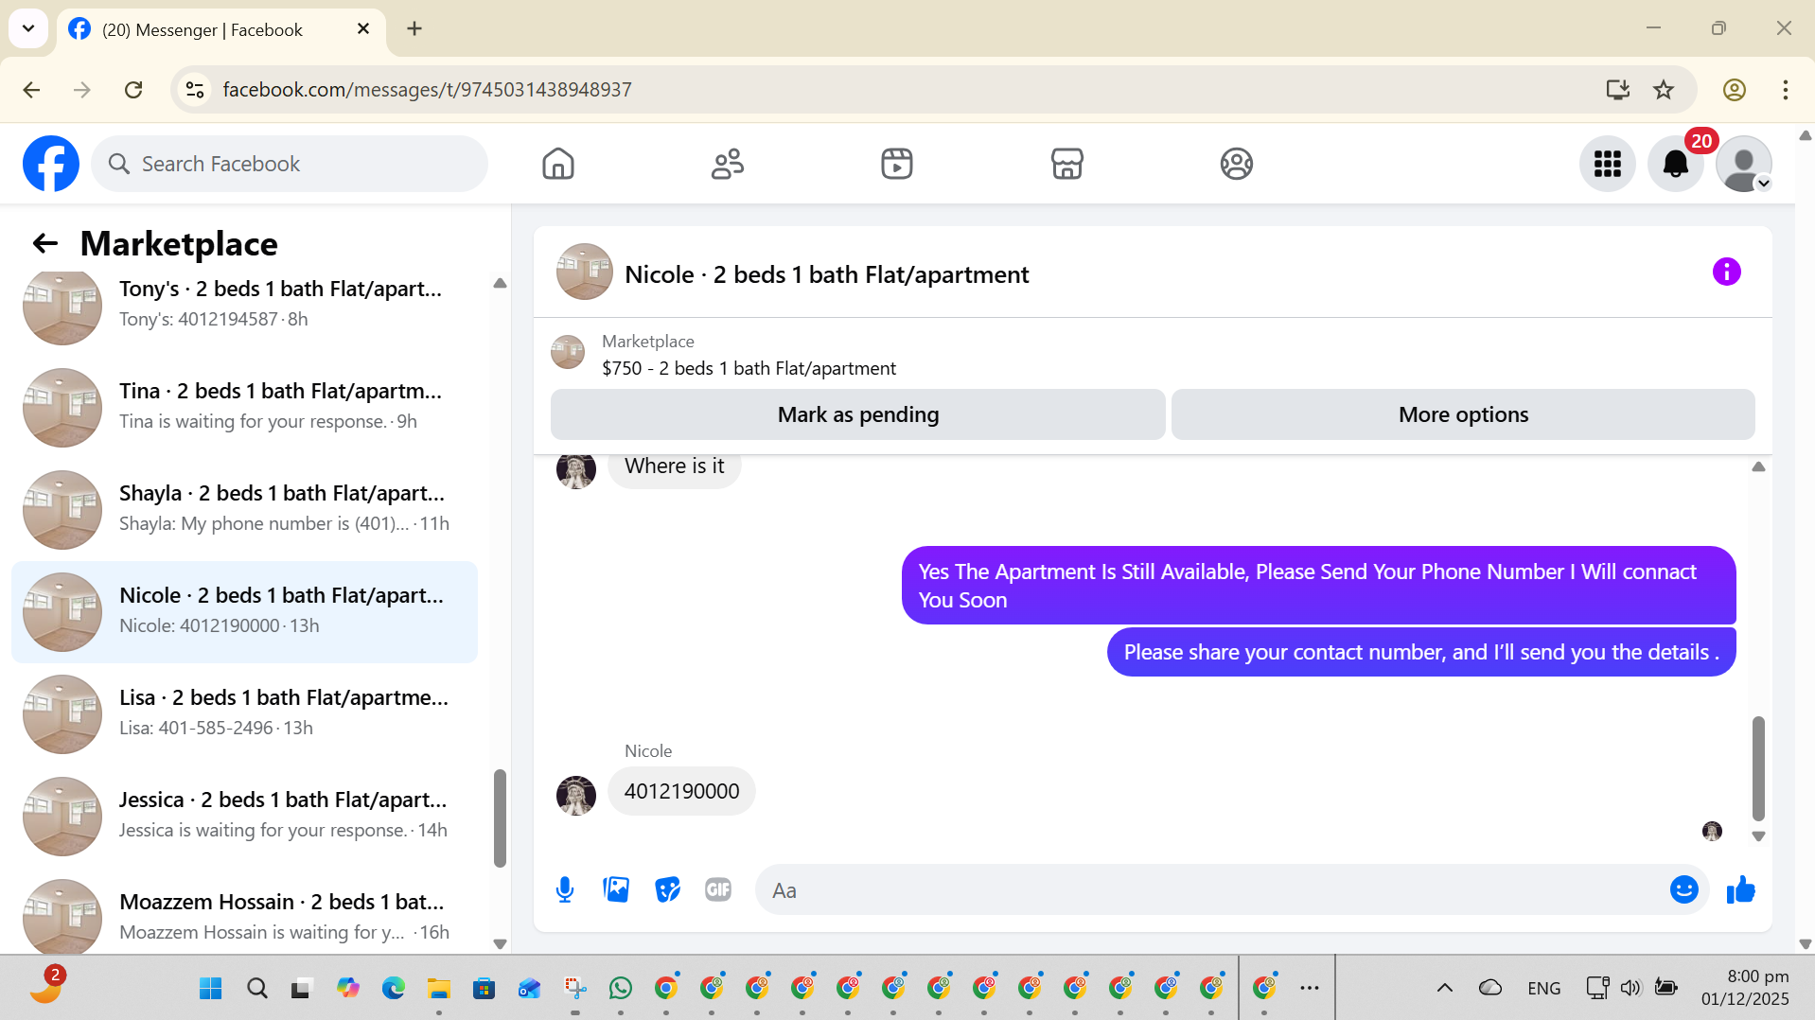The height and width of the screenshot is (1020, 1815).
Task: Click the Mark as pending button
Action: pyautogui.click(x=857, y=414)
